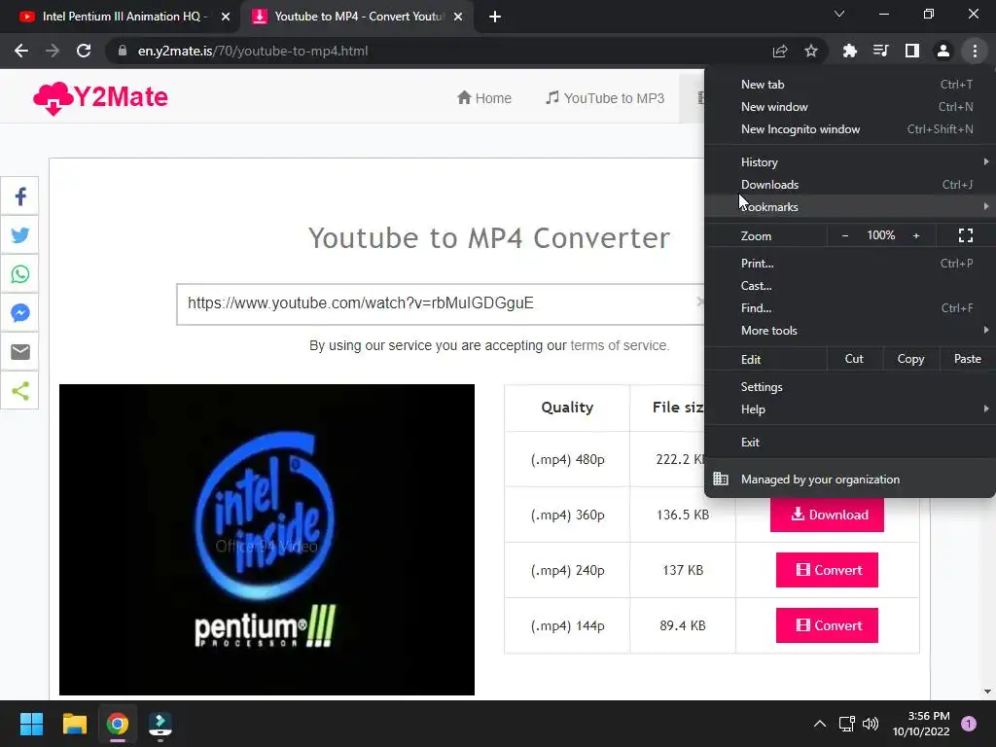Click the WhatsApp share icon
The image size is (996, 747).
pyautogui.click(x=19, y=273)
